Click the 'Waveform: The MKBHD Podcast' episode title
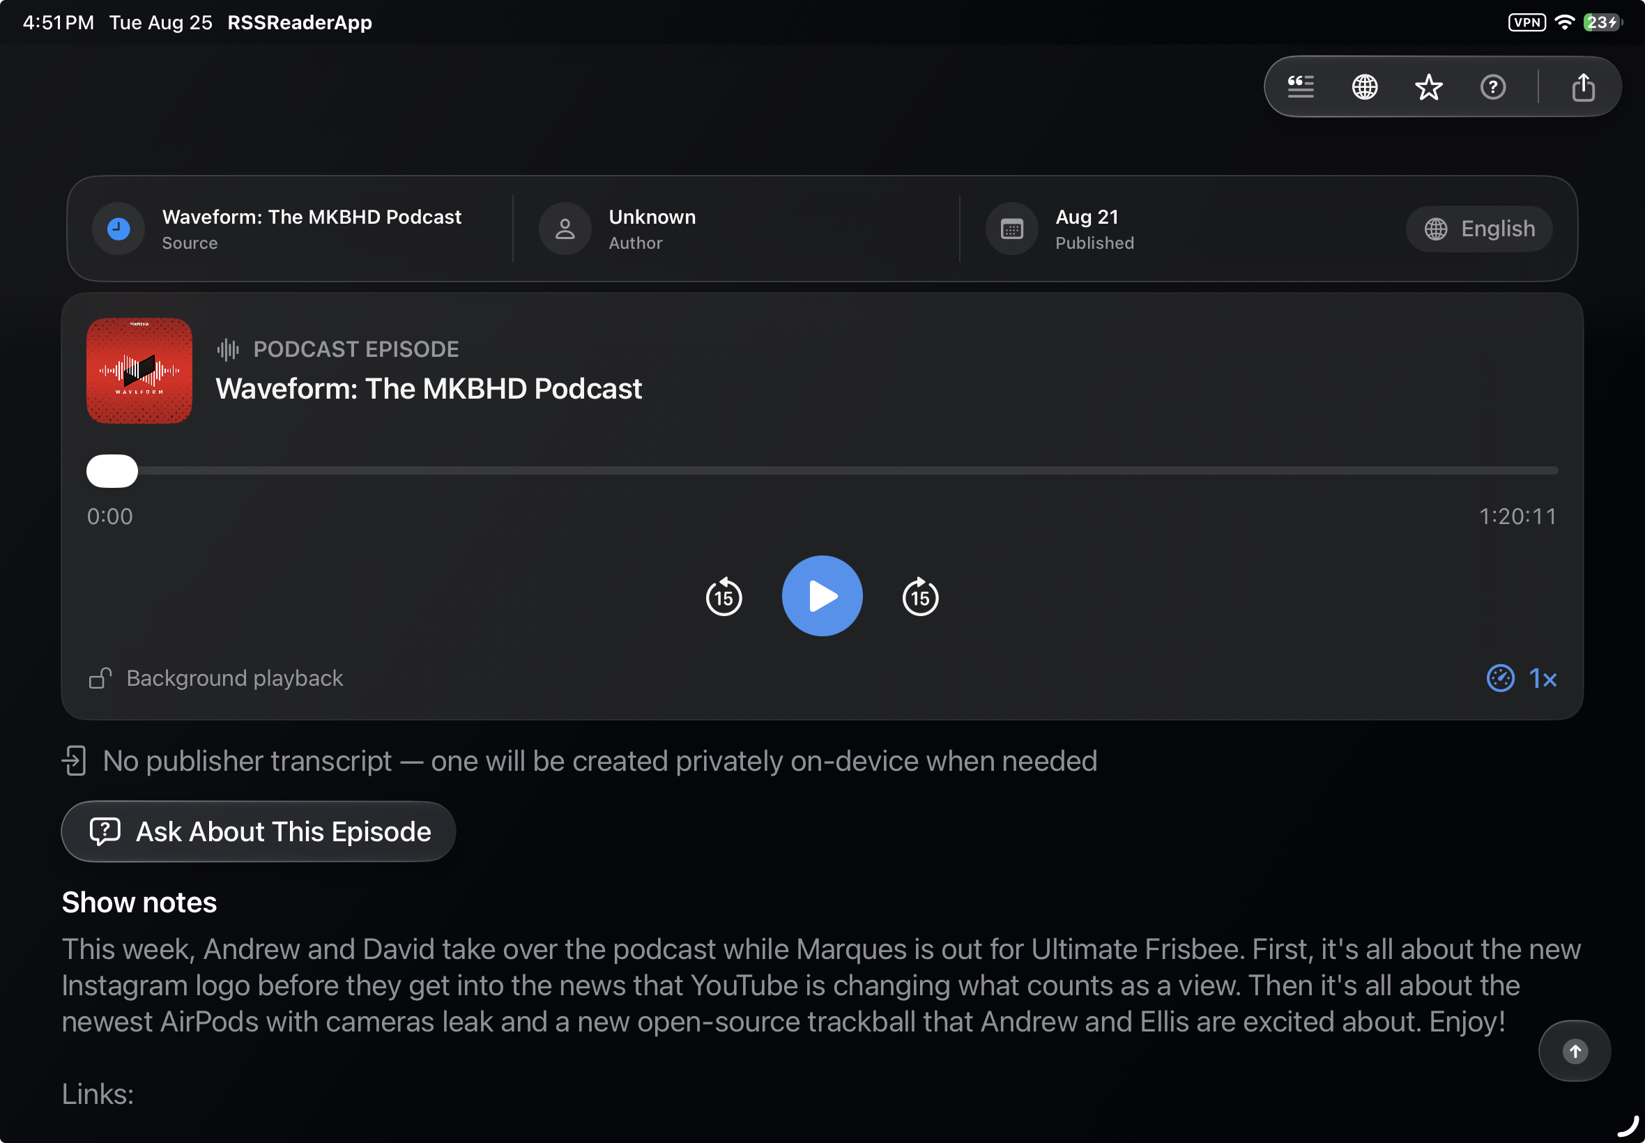 429,389
